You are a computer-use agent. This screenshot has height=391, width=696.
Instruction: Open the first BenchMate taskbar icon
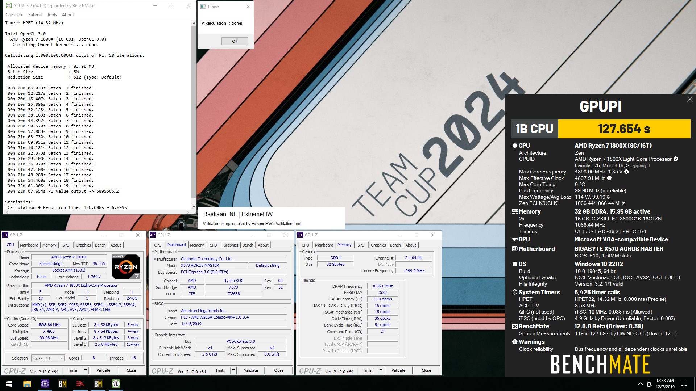(63, 384)
